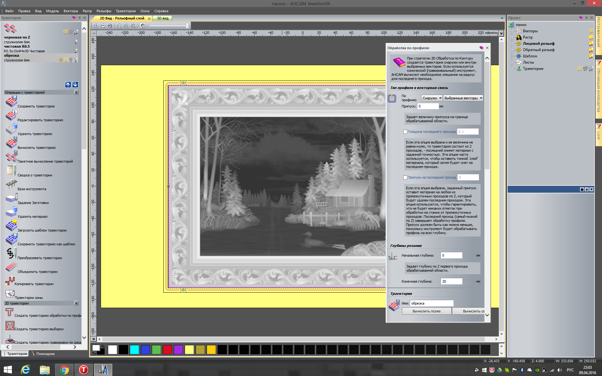Open the 'Выбранные векторы' dropdown
This screenshot has width=602, height=376.
pos(463,98)
